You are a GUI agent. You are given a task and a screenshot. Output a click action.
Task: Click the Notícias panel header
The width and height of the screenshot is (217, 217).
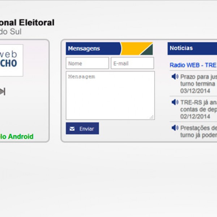pyautogui.click(x=192, y=48)
